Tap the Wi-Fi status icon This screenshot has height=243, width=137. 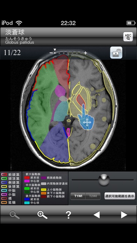click(x=19, y=23)
